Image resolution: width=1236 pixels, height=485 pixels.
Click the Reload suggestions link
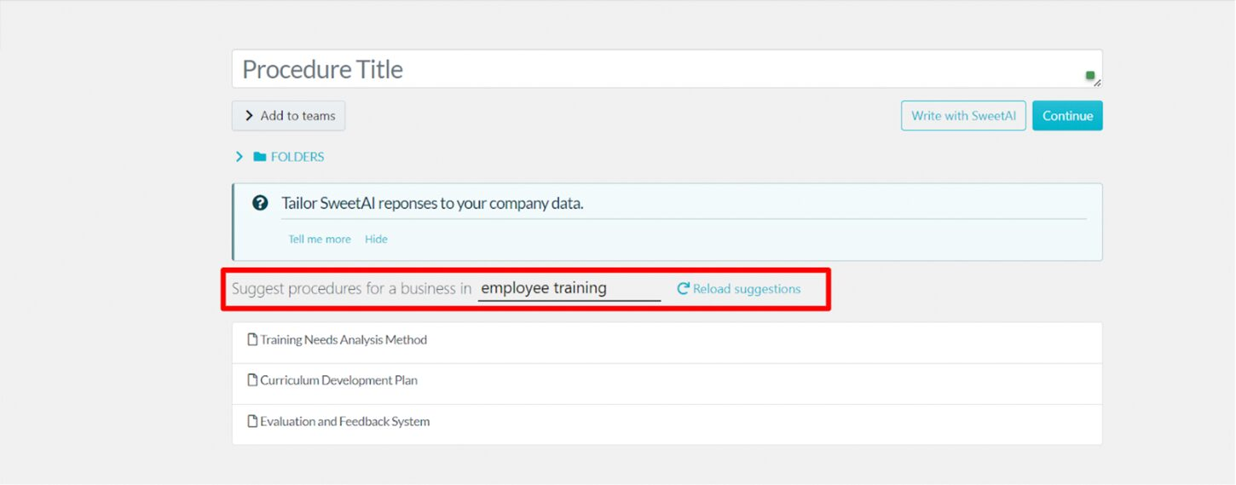click(x=739, y=289)
